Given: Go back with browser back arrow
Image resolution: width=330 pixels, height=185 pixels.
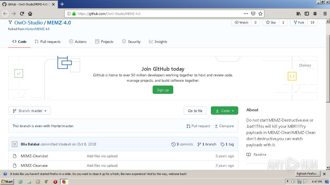Looking at the screenshot, I should 5,14.
